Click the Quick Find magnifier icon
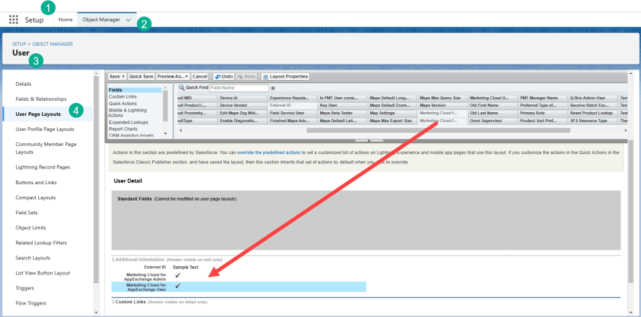The width and height of the screenshot is (641, 317). 182,88
